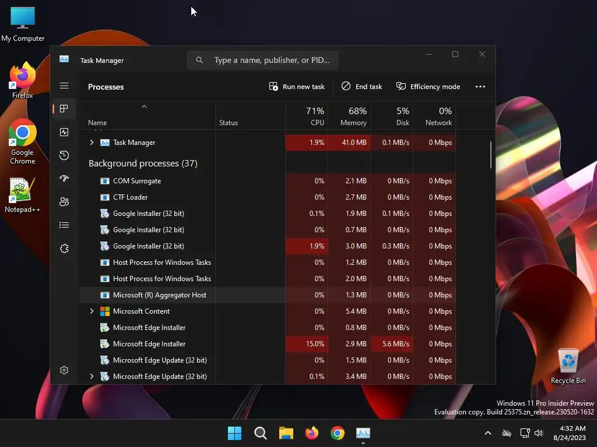Select the CTF Loader process
This screenshot has height=447, width=597.
tap(267, 197)
